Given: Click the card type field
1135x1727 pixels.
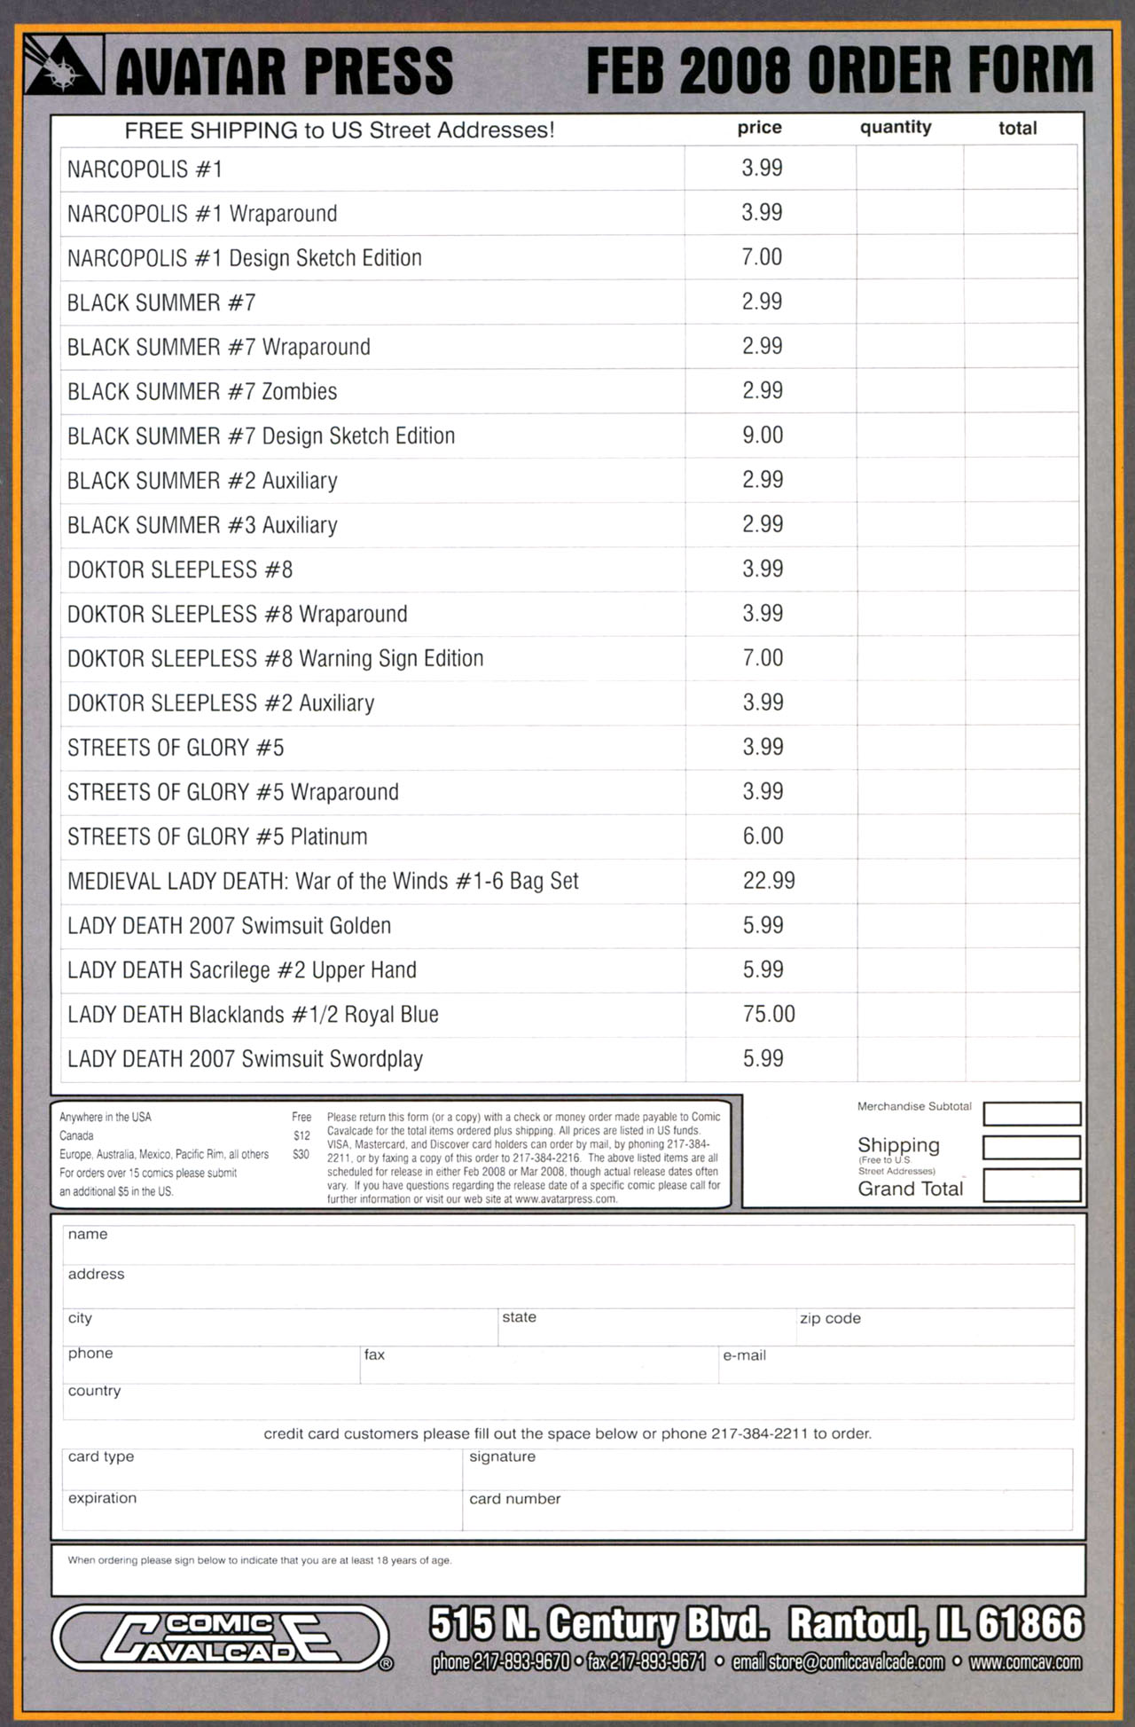Looking at the screenshot, I should tap(262, 1469).
